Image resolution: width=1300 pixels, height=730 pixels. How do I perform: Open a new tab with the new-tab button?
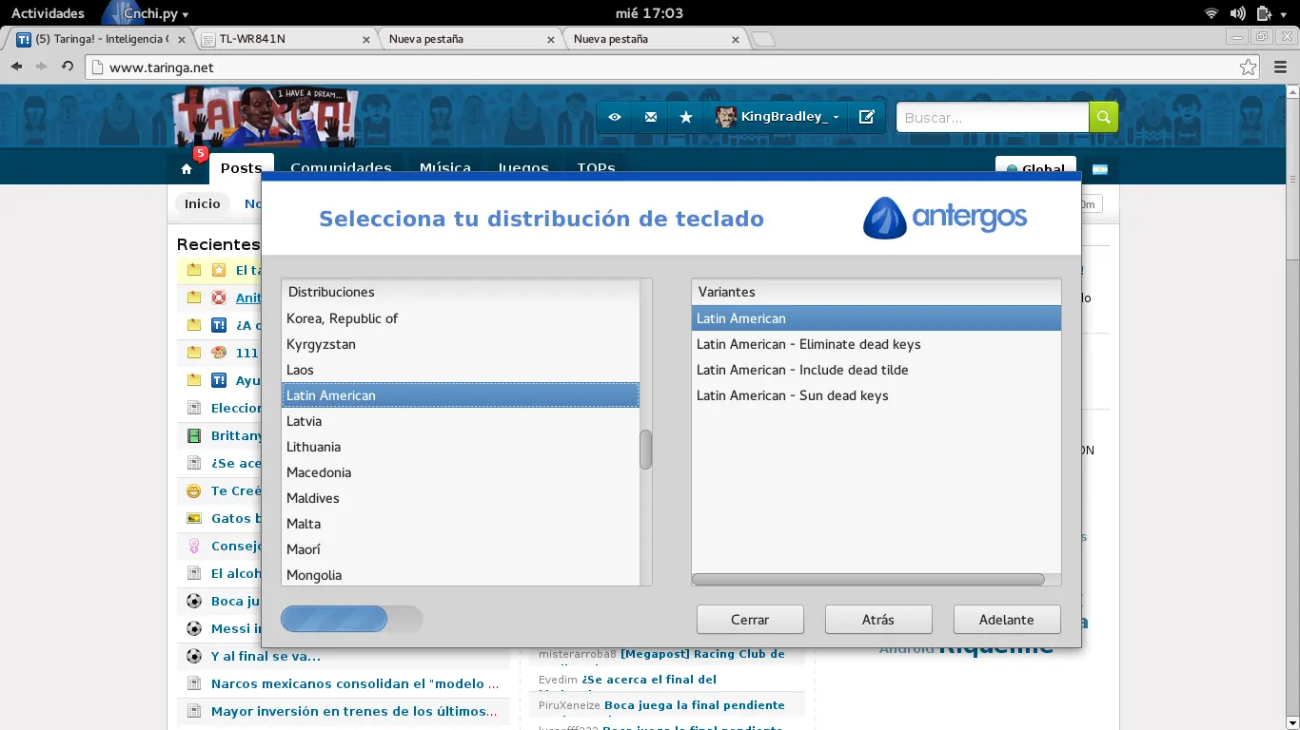[x=762, y=39]
